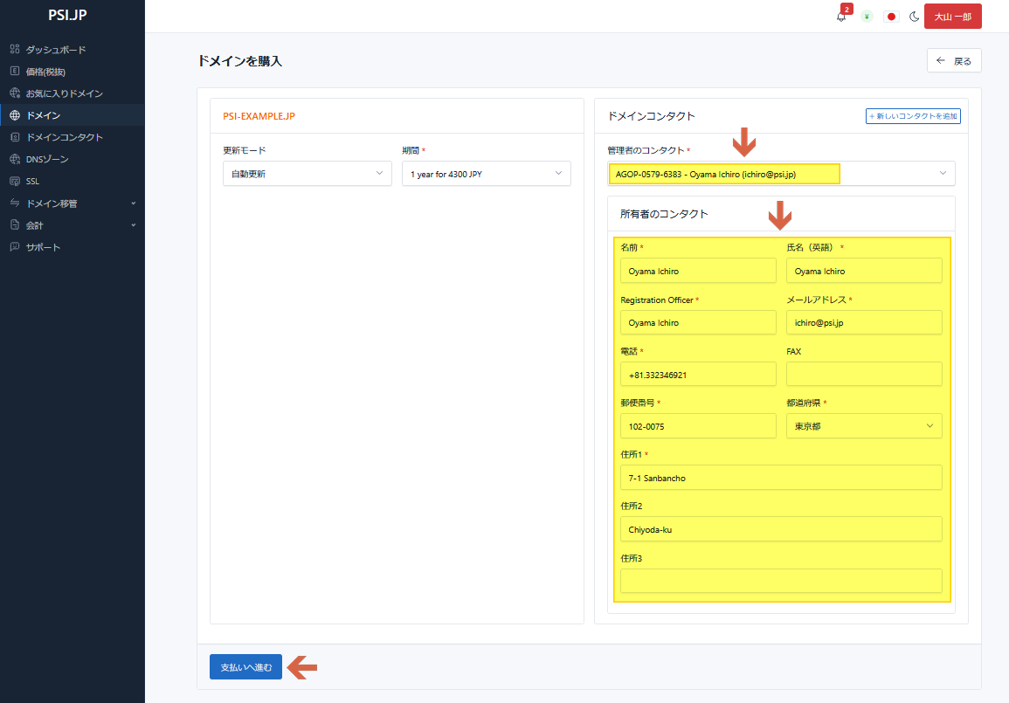Viewport: 1009px width, 703px height.
Task: Click the DNSゾーン globe icon in sidebar
Action: pyautogui.click(x=14, y=160)
